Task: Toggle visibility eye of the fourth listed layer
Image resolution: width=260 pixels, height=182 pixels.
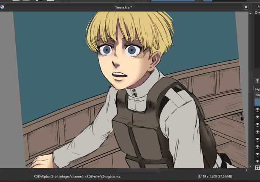Action: click(257, 132)
